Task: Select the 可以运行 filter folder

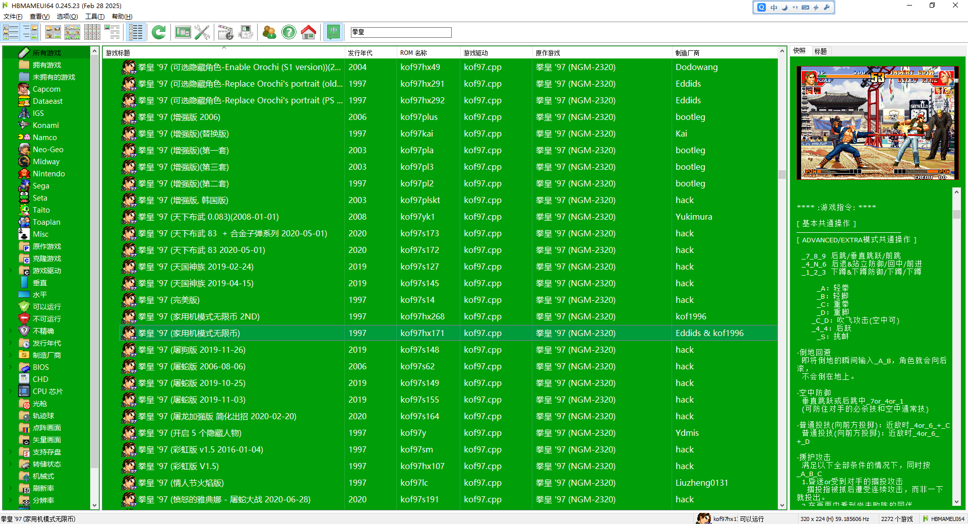Action: [x=46, y=307]
